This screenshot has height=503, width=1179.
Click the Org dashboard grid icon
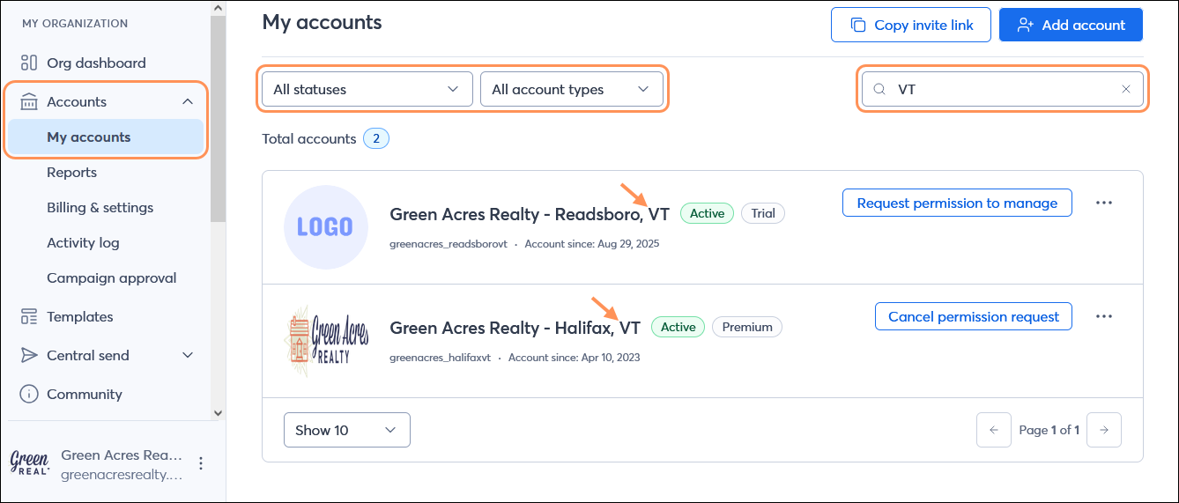click(29, 63)
